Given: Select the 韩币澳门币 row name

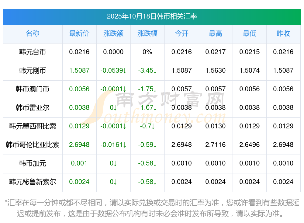Looking at the screenshot, I should 33,89.
